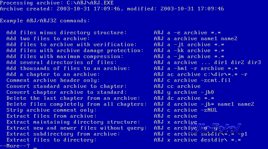Click the command 'ARJ cc archive'
The height and width of the screenshot is (149, 268).
(177, 86)
